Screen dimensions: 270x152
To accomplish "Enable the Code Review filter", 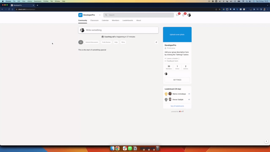I will point(106,42).
